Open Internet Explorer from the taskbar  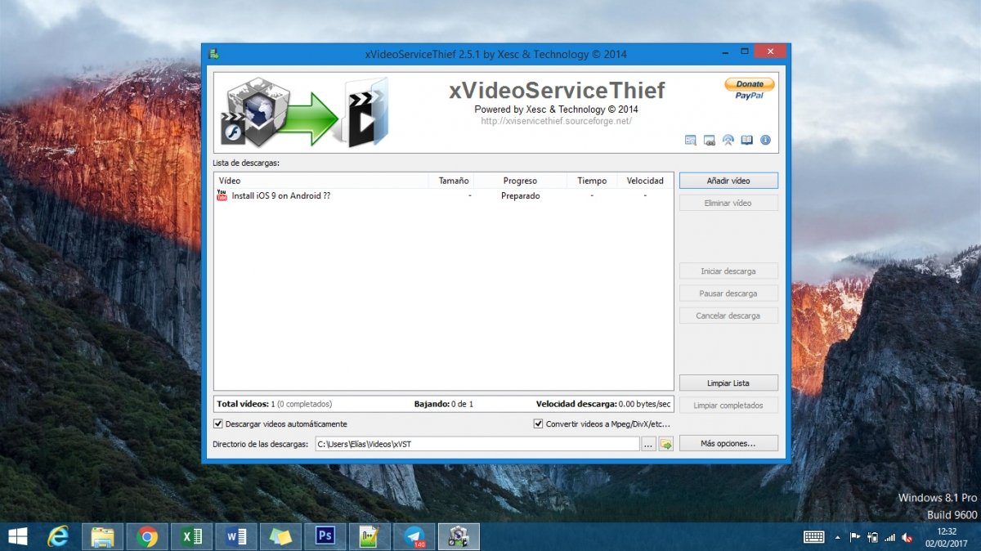(x=58, y=536)
